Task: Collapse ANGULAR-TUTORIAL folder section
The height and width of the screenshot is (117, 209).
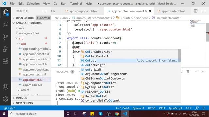Action: tap(29, 23)
